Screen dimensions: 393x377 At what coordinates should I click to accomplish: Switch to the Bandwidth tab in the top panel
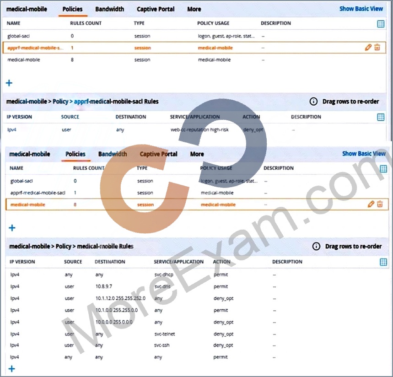pos(109,9)
